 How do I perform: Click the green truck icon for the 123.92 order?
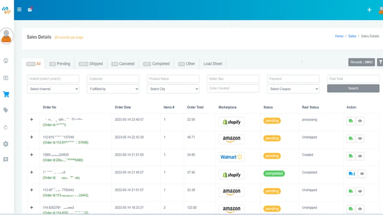pos(351,209)
